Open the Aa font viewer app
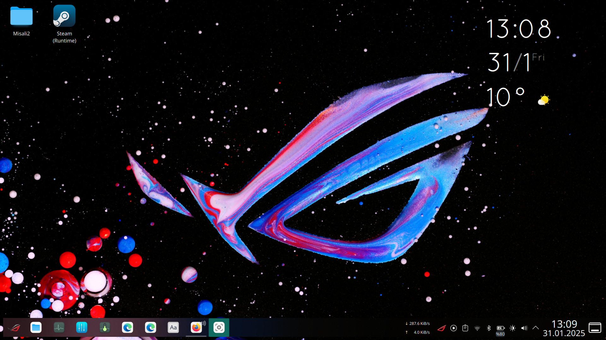The width and height of the screenshot is (606, 340). pos(173,328)
